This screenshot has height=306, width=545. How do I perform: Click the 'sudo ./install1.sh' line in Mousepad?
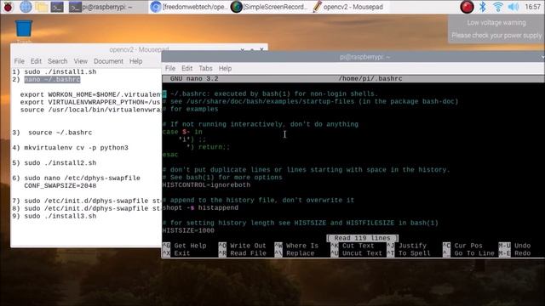click(60, 71)
